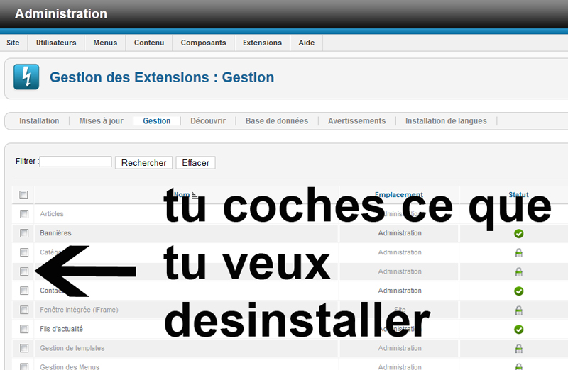Screen dimensions: 568x370
Task: Open the Utilisateurs menu
Action: [56, 43]
